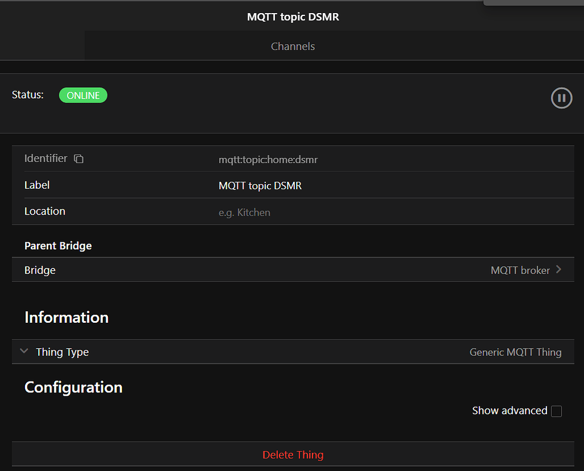Image resolution: width=584 pixels, height=471 pixels.
Task: Click the Configuration heading
Action: coord(74,388)
